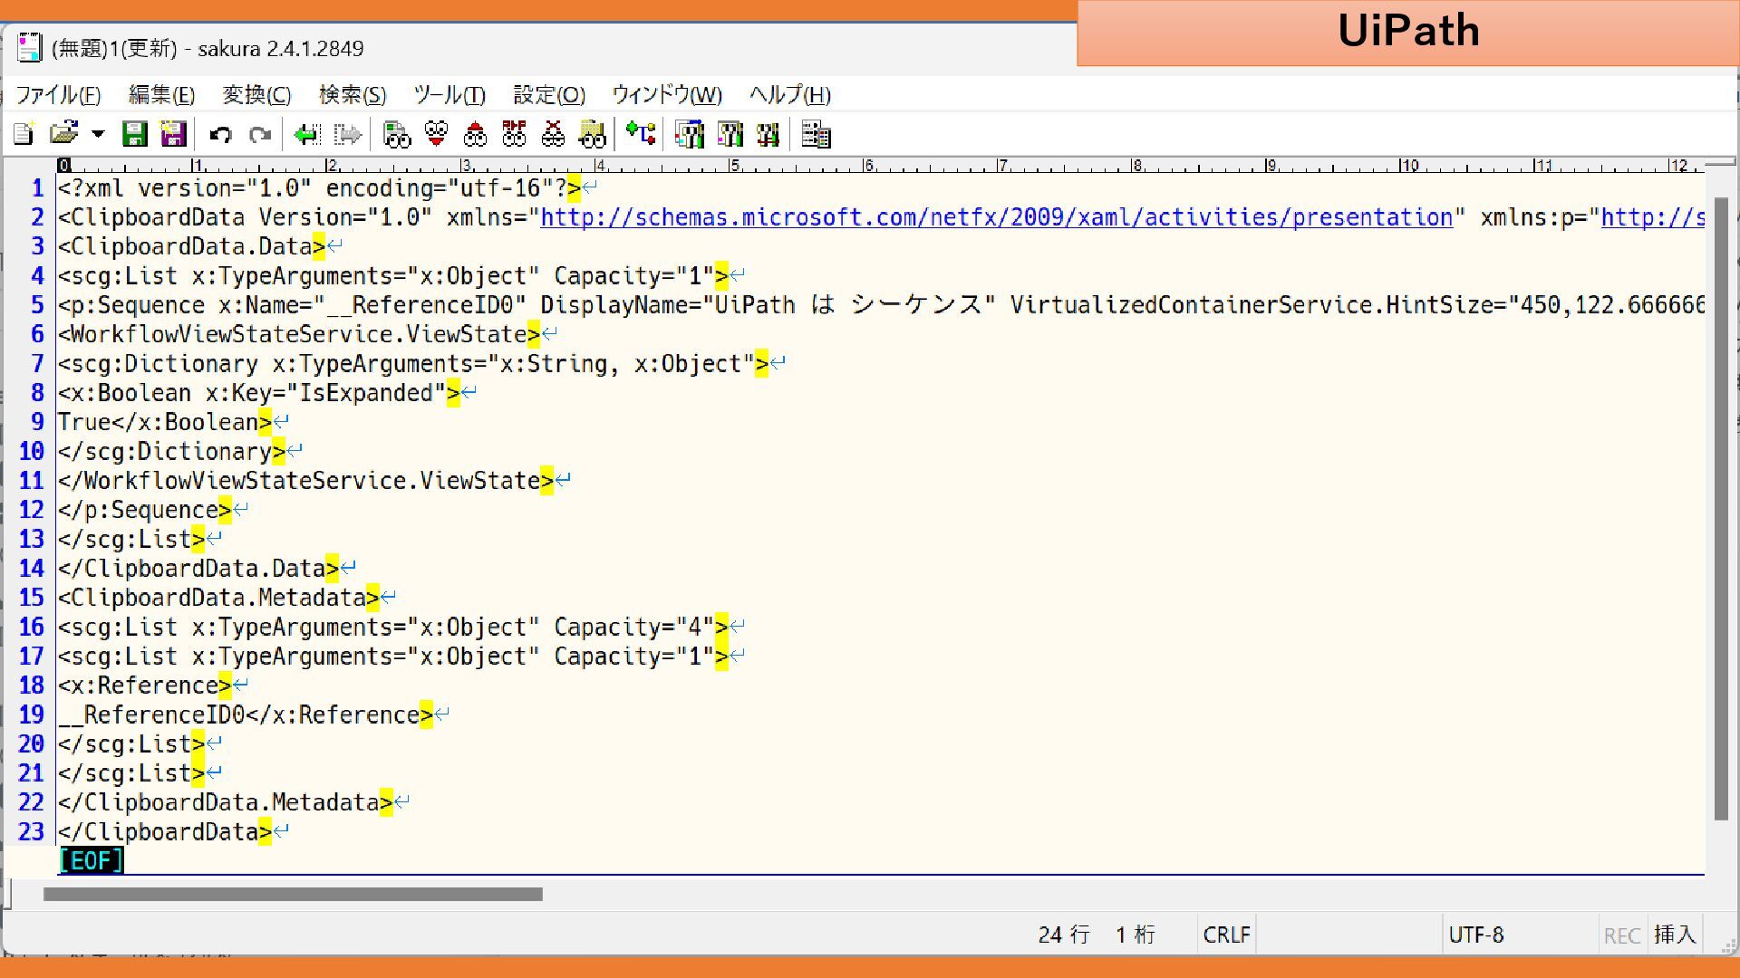Toggle the 挿入 insert mode indicator
This screenshot has height=978, width=1740.
(1674, 935)
